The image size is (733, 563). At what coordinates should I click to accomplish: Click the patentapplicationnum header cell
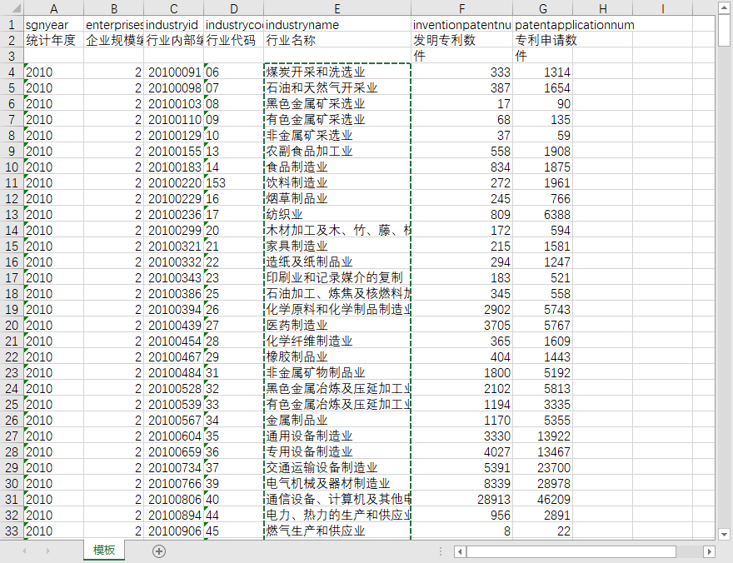[x=543, y=24]
